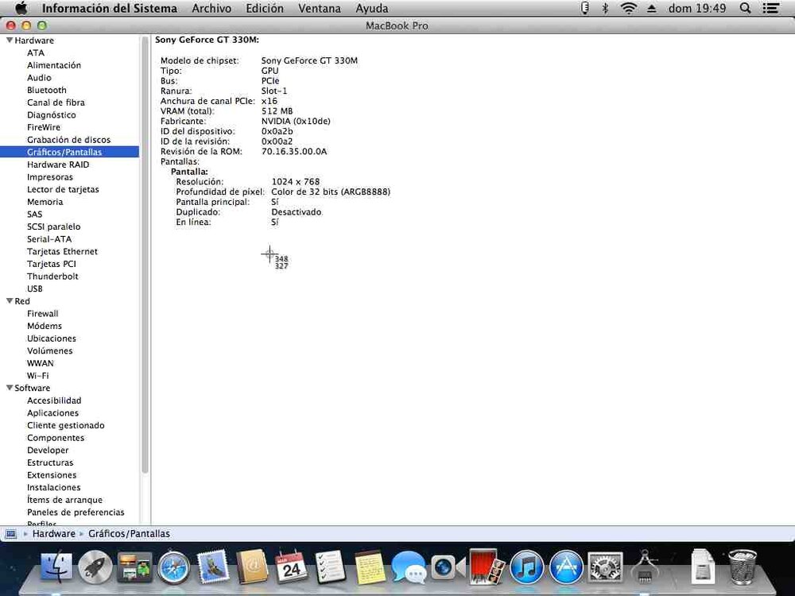Select Thunderbolt in the sidebar
795x596 pixels.
(x=52, y=277)
